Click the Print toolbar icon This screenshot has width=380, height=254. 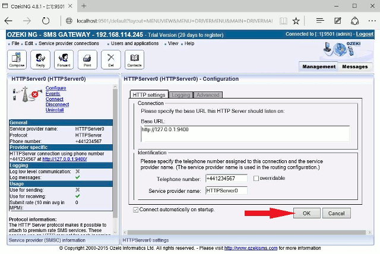coord(87,60)
